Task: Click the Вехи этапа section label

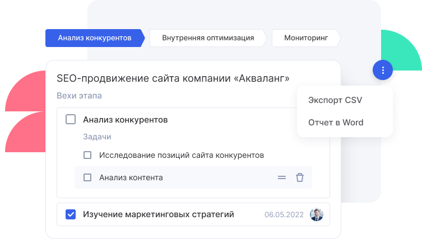Action: (x=79, y=96)
